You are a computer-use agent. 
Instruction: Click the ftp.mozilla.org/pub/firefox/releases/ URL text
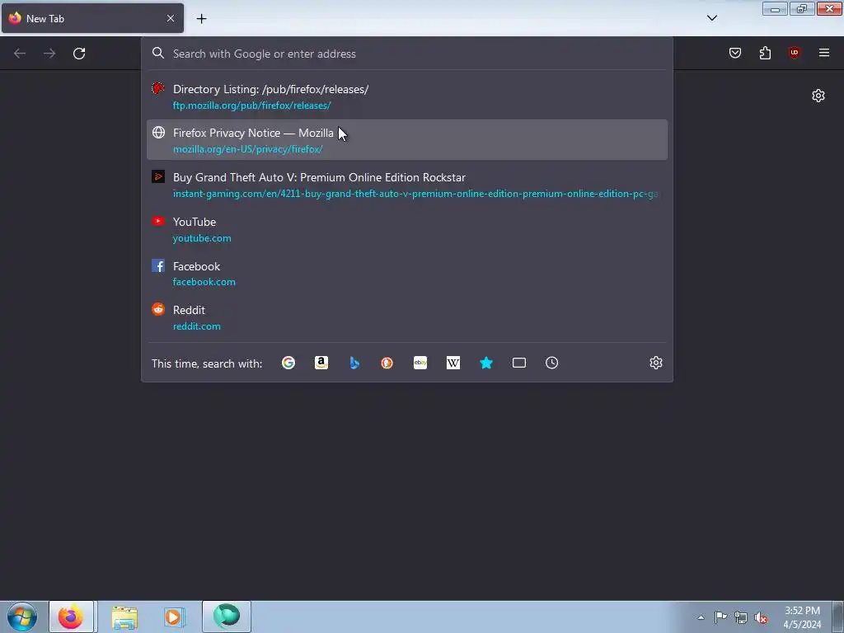252,105
